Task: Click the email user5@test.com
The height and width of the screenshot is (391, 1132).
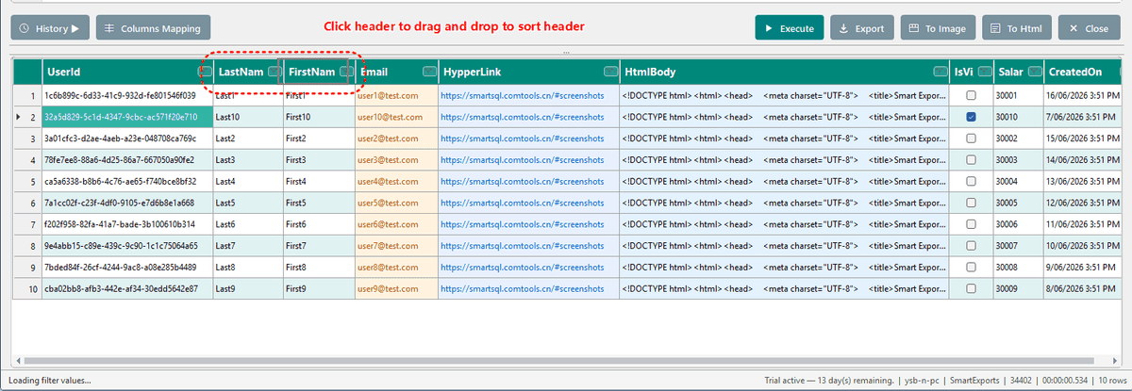Action: coord(387,203)
